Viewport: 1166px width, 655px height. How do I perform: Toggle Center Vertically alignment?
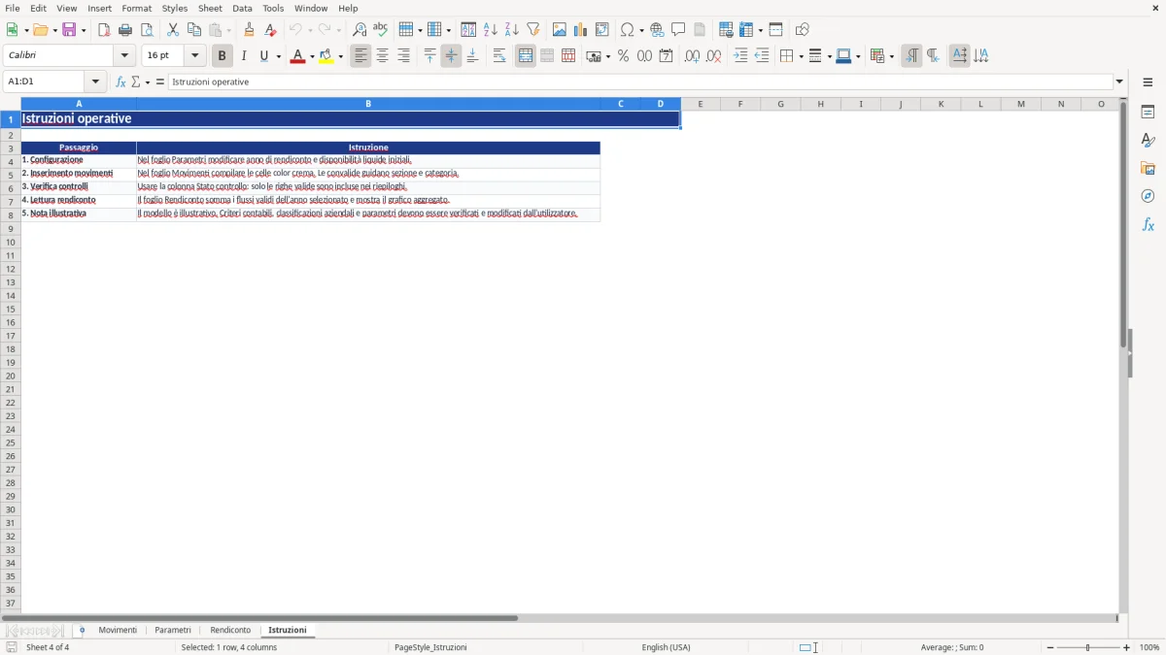451,56
